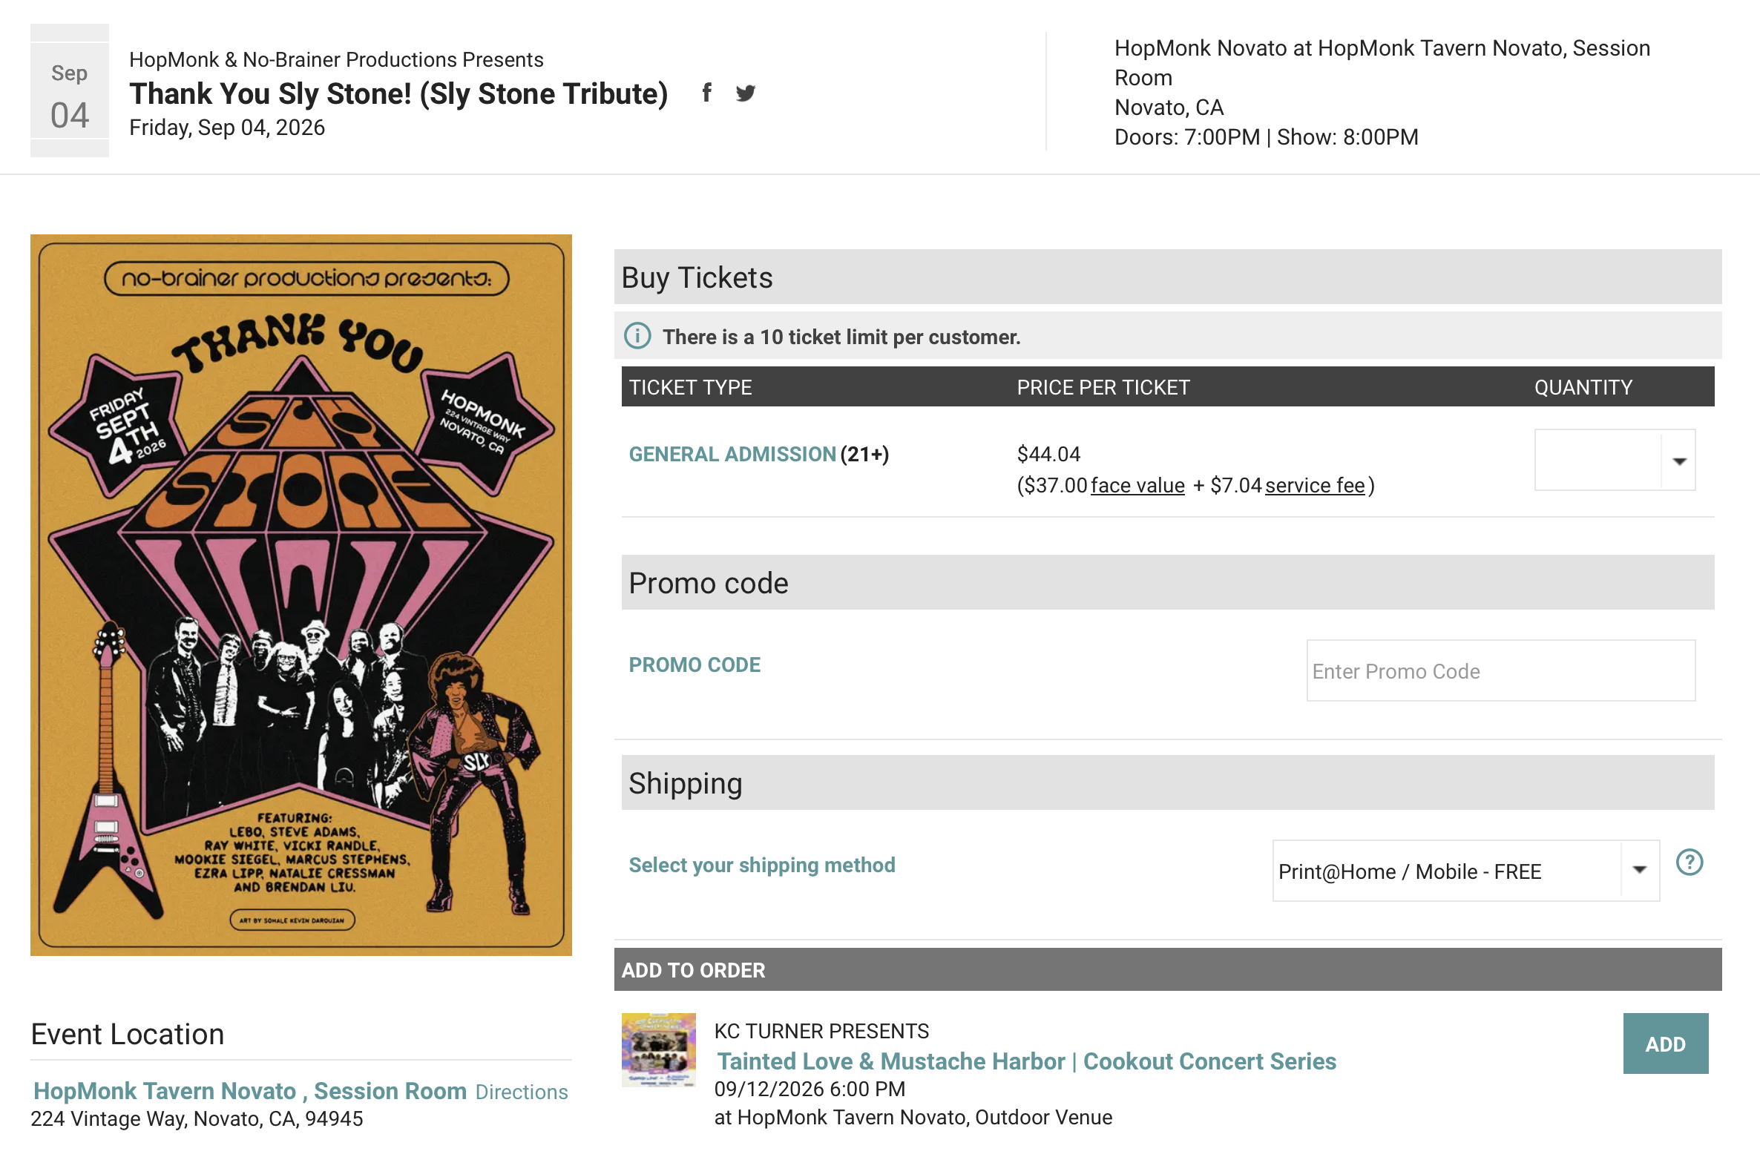Focus the Enter Promo Code field
1760x1154 pixels.
1501,670
